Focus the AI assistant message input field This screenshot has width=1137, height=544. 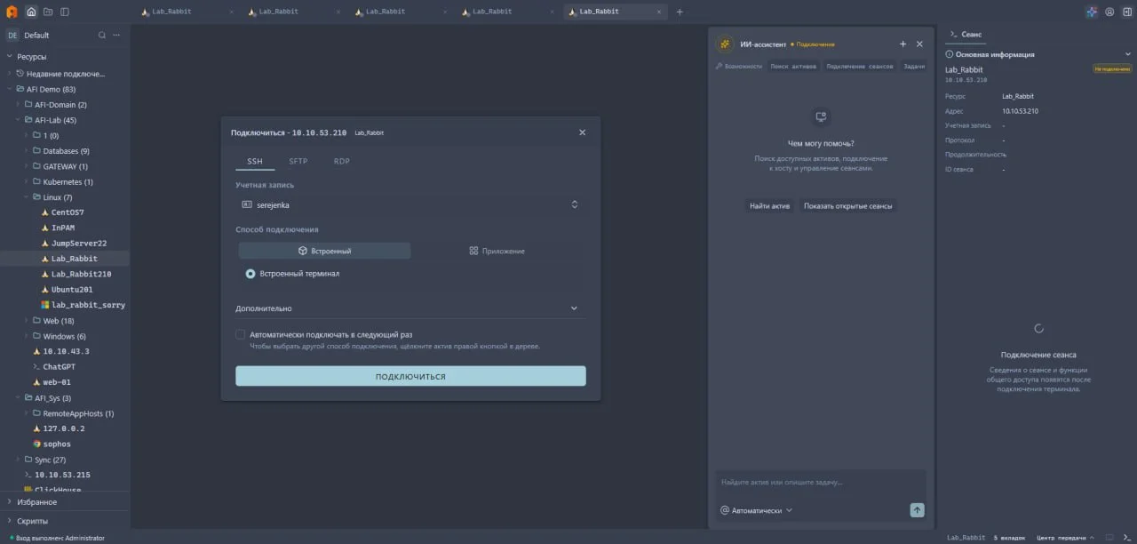pyautogui.click(x=821, y=483)
